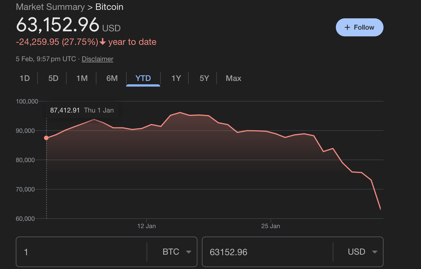Switch to the 1D time range tab
This screenshot has height=269, width=421.
click(25, 78)
